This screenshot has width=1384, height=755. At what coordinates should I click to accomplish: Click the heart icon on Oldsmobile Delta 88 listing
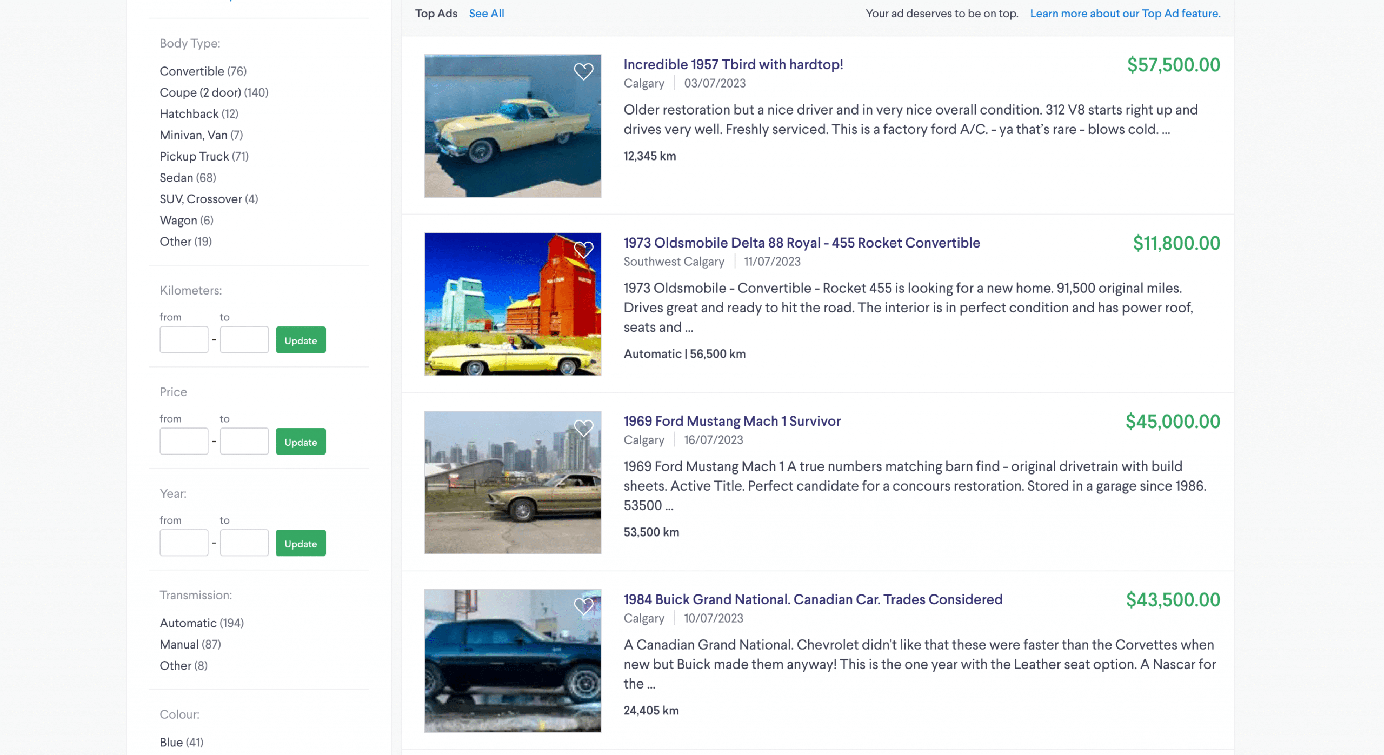tap(583, 249)
